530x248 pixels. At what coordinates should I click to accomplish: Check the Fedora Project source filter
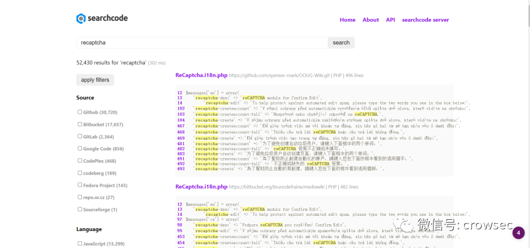tap(80, 185)
